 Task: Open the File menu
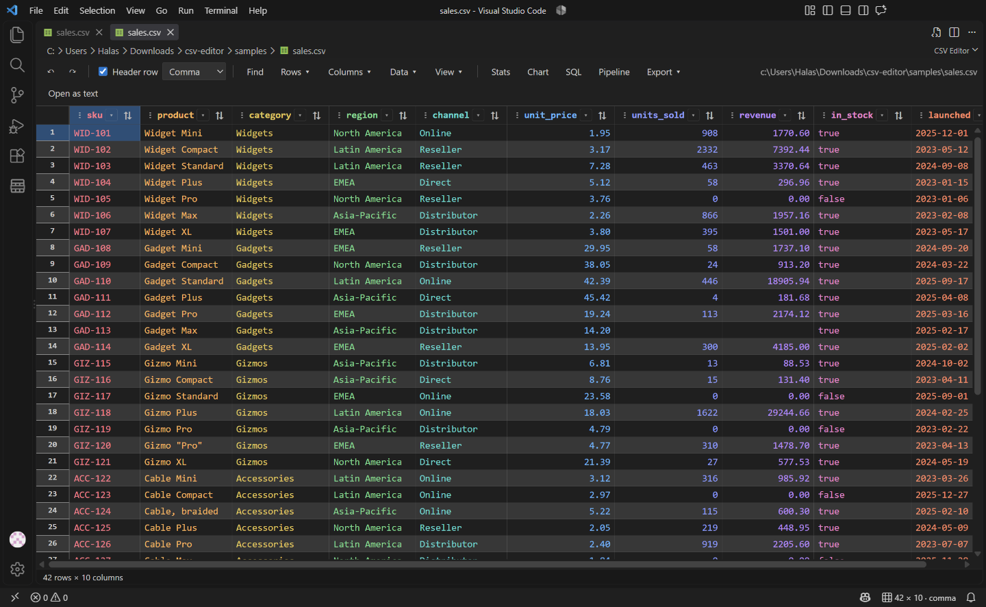pos(36,10)
